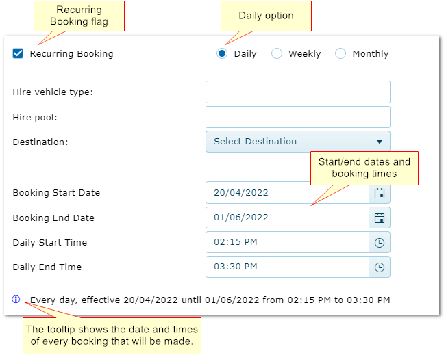Viewport: 446px width, 355px height.
Task: Click the Booking Start Date text field
Action: point(287,193)
